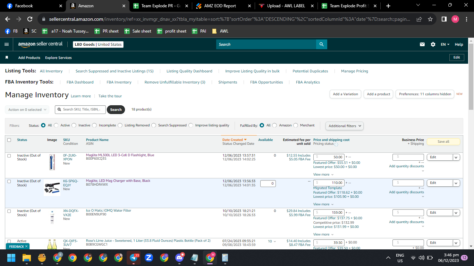This screenshot has height=266, width=474.
Task: Open Telegram from the taskbar
Action: click(x=134, y=258)
